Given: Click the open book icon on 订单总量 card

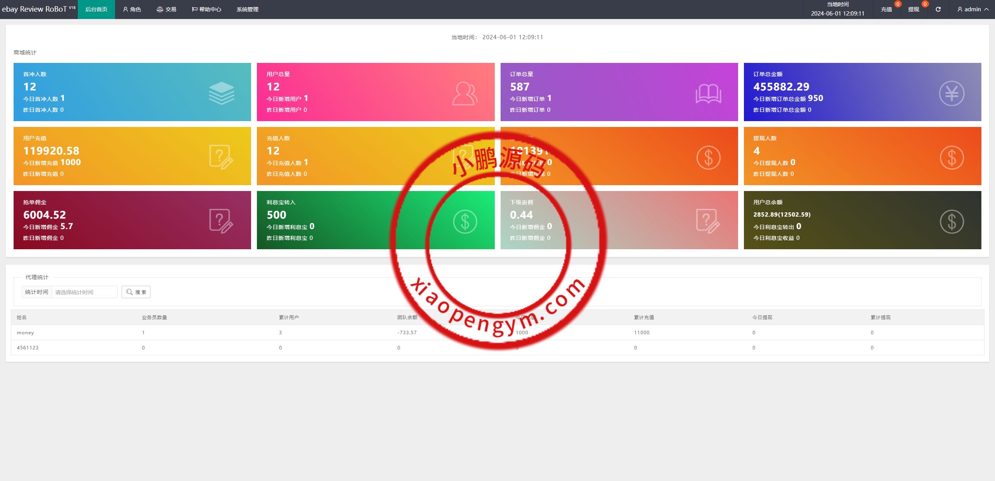Looking at the screenshot, I should pos(708,94).
